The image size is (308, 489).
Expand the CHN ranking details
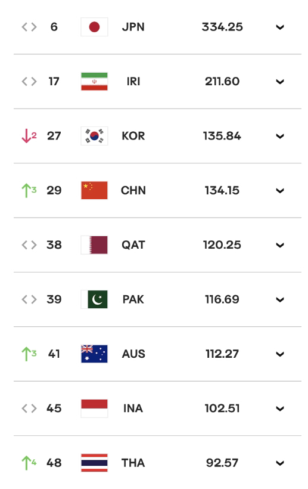280,191
